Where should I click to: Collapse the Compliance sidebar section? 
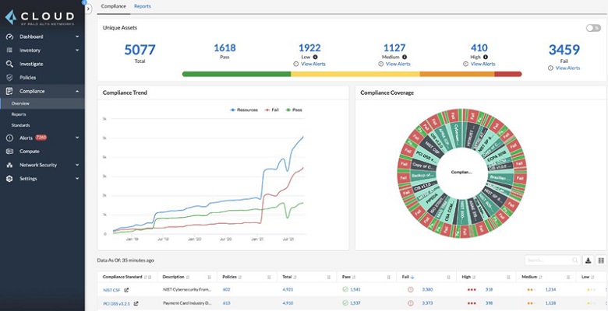77,91
